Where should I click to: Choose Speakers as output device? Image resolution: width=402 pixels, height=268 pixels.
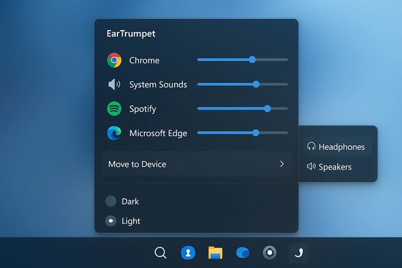pos(338,167)
